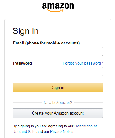Click the yellow Sign in button
115x138 pixels.
[x=58, y=87]
